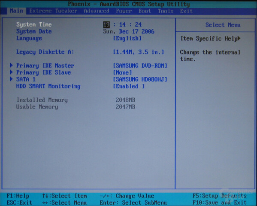257x206 pixels.
Task: Click the Enter: Select SubMenu hint
Action: [133, 203]
